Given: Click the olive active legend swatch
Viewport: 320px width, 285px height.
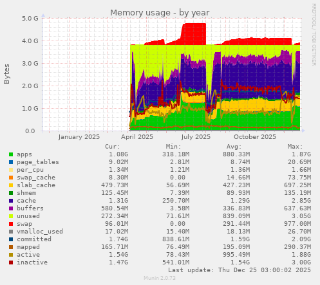Looking at the screenshot, I should pos(11,255).
